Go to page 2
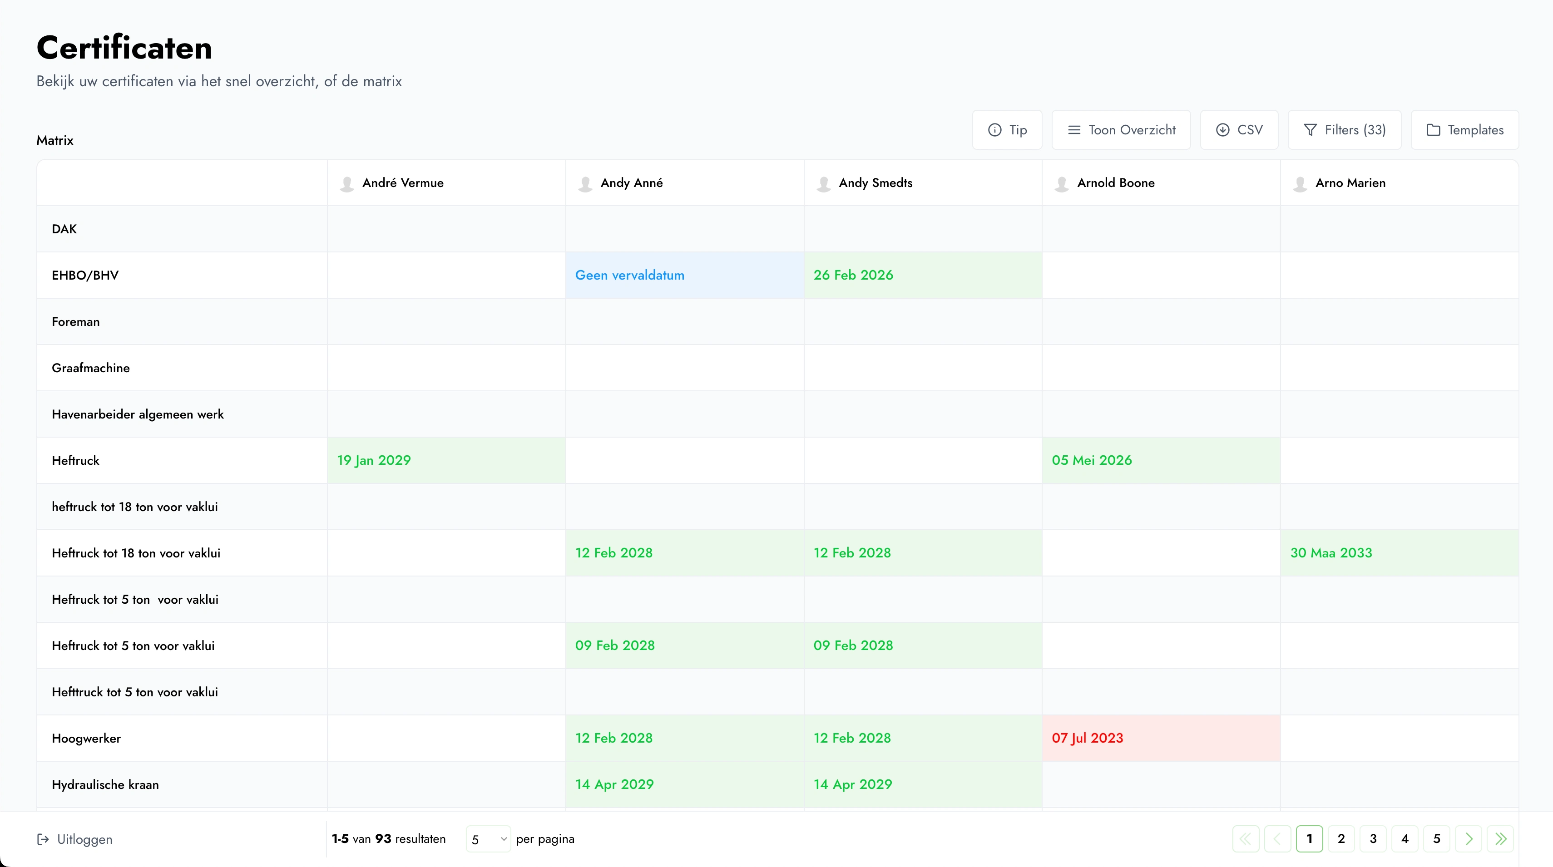 (x=1341, y=839)
